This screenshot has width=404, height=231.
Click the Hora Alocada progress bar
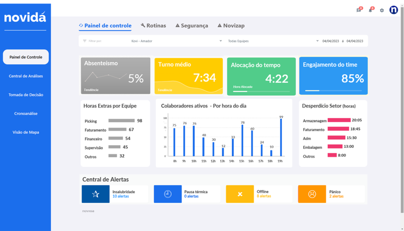coord(262,91)
